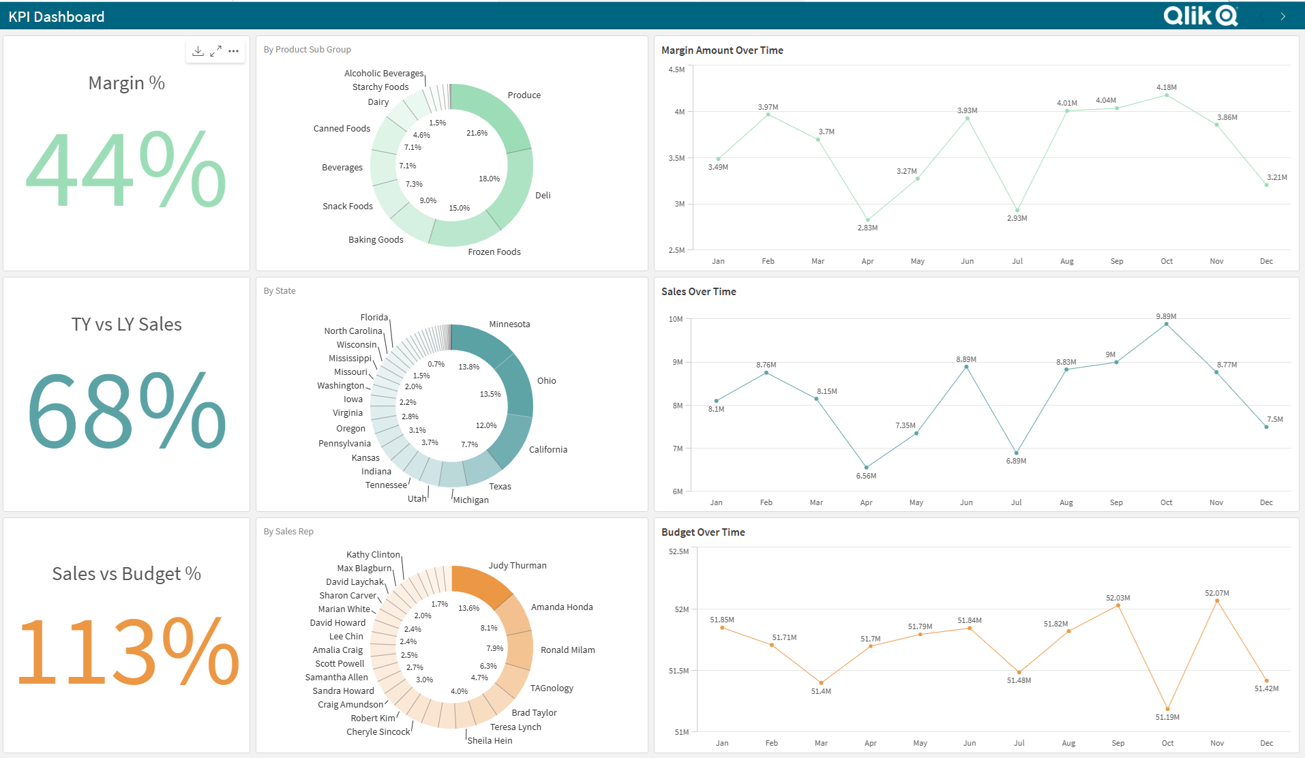Screen dimensions: 1305x758
Task: Click the 68% TY vs LY Sales value
Action: [x=126, y=411]
